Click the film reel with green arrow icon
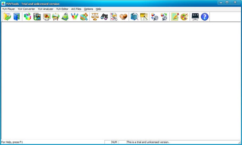This screenshot has height=145, width=242. coord(164,17)
